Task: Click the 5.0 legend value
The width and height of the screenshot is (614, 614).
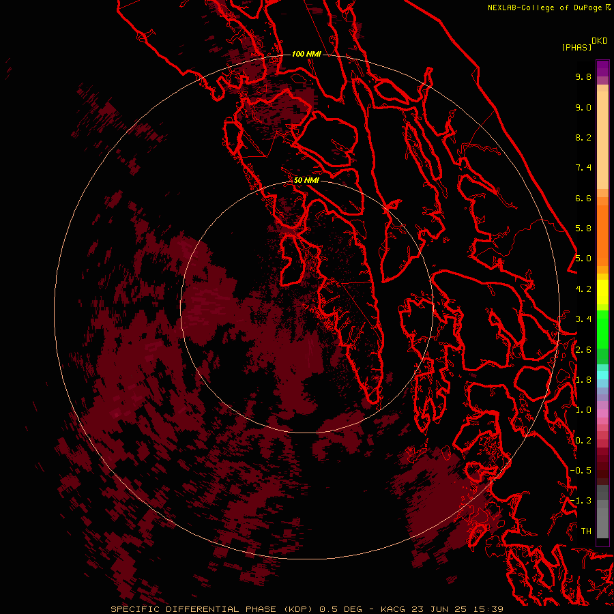Action: click(x=583, y=259)
